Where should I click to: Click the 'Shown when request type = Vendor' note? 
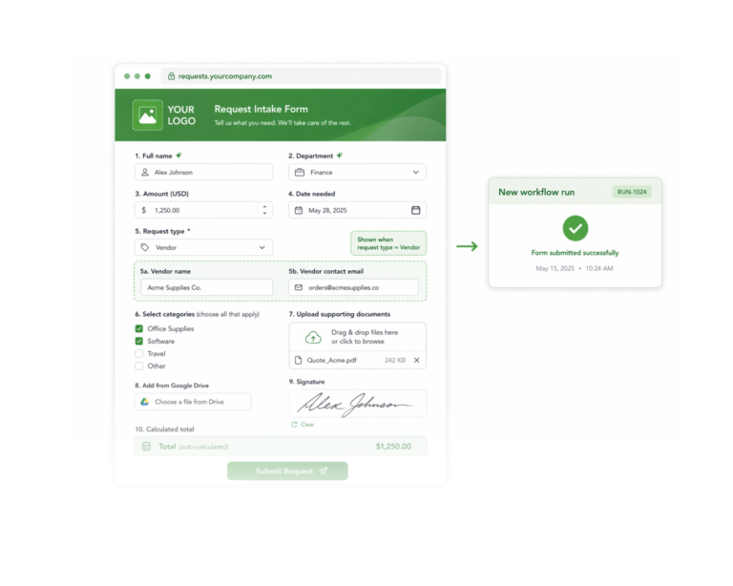pyautogui.click(x=388, y=243)
